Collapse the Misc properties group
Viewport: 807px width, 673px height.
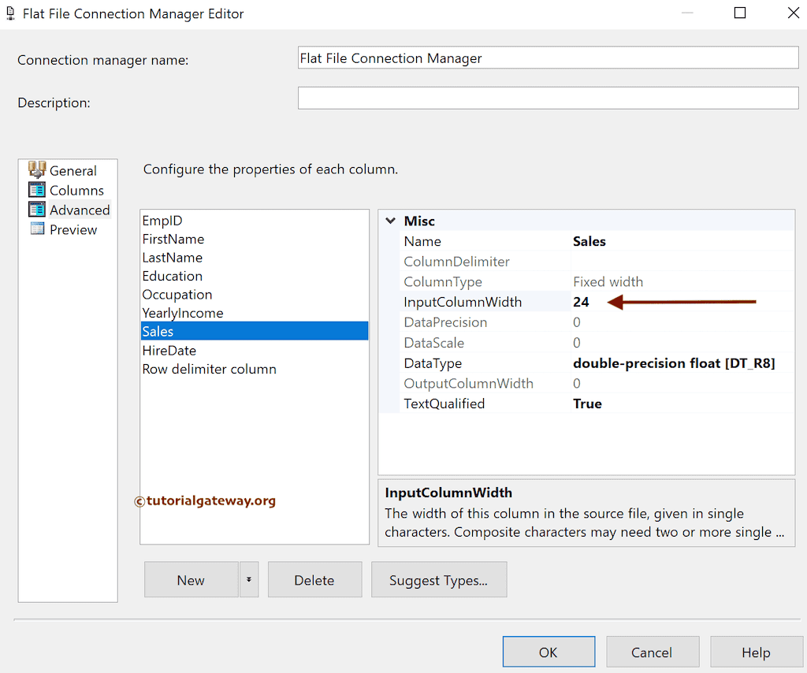390,221
